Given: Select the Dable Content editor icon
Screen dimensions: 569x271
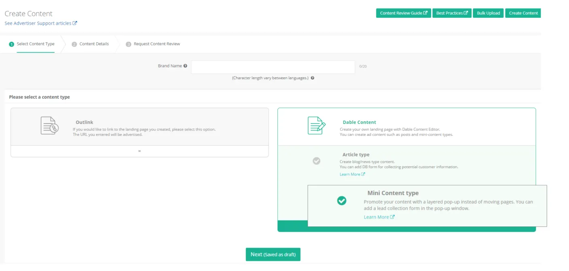Looking at the screenshot, I should coord(316,125).
